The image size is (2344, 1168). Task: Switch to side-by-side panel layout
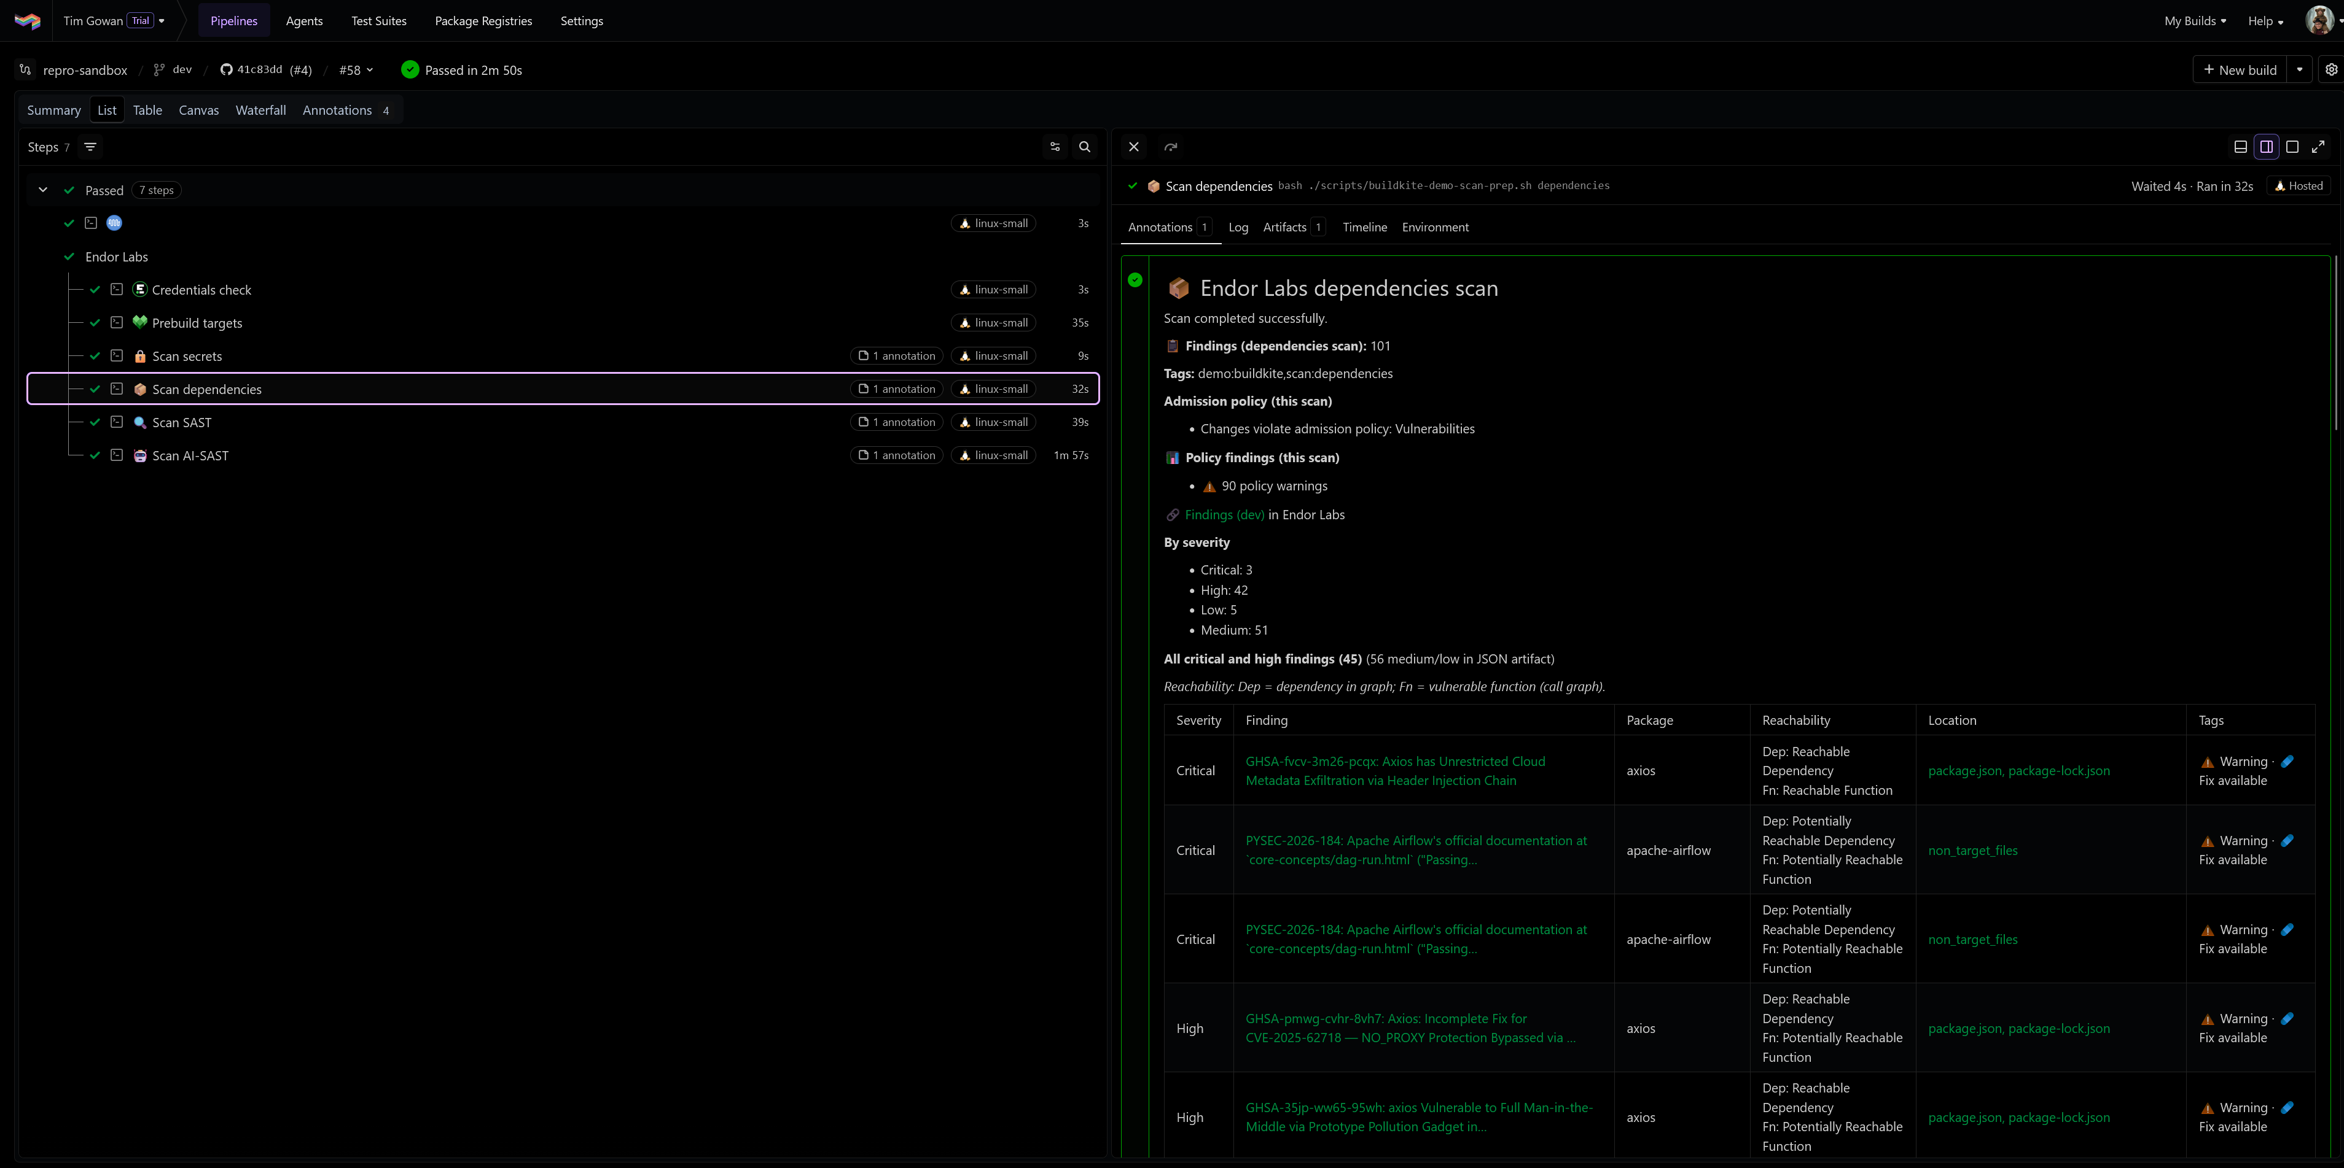(x=2267, y=146)
